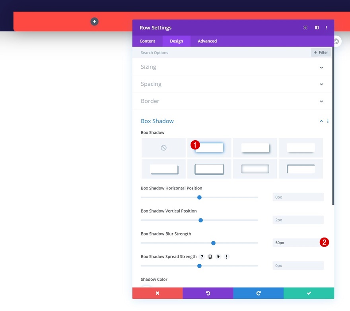The image size is (350, 311).
Task: Click hover cursor icon beside Spread Strength
Action: [218, 257]
